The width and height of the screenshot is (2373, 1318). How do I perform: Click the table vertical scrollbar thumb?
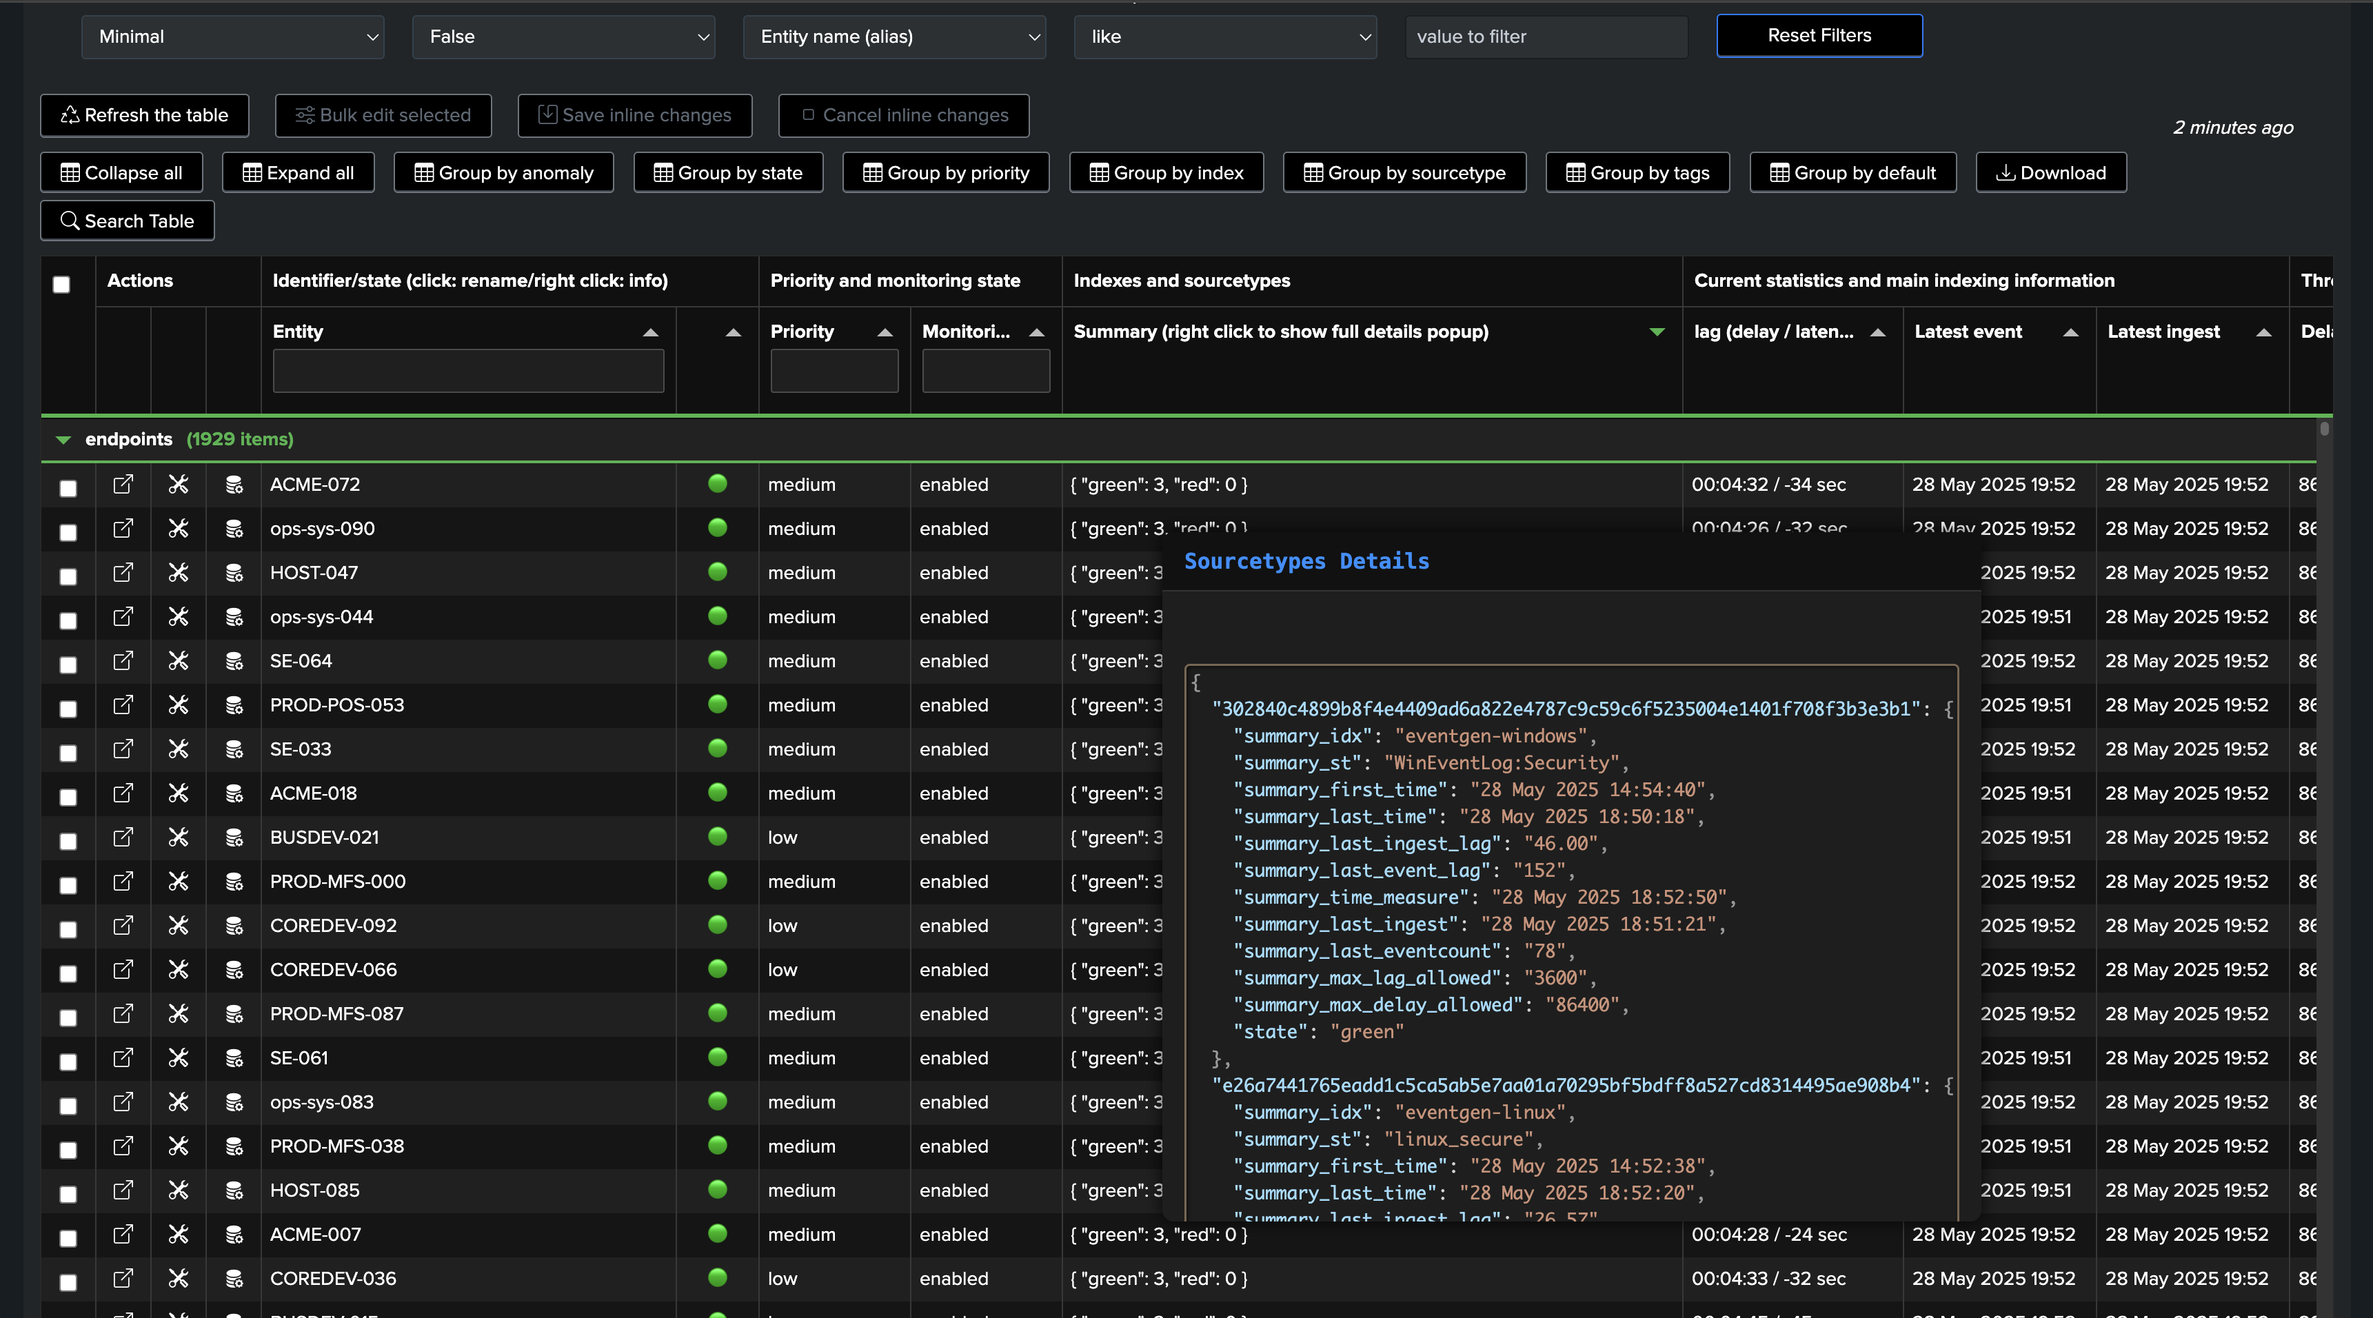(2324, 429)
